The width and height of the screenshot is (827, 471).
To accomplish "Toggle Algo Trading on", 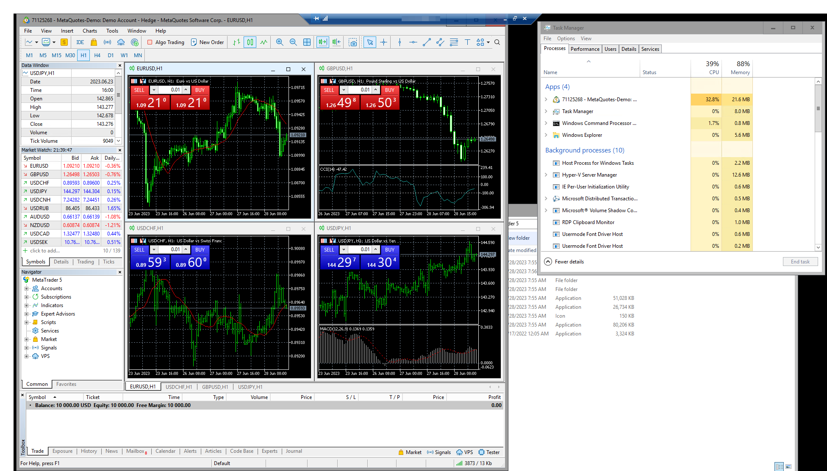I will [166, 42].
